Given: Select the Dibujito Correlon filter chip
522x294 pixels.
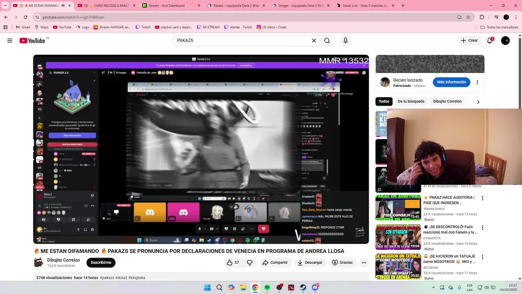Looking at the screenshot, I should tap(447, 101).
